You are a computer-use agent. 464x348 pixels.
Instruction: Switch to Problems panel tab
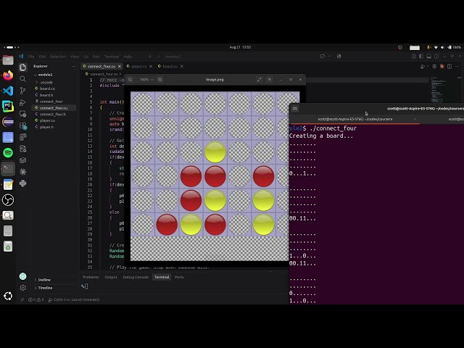[91, 277]
